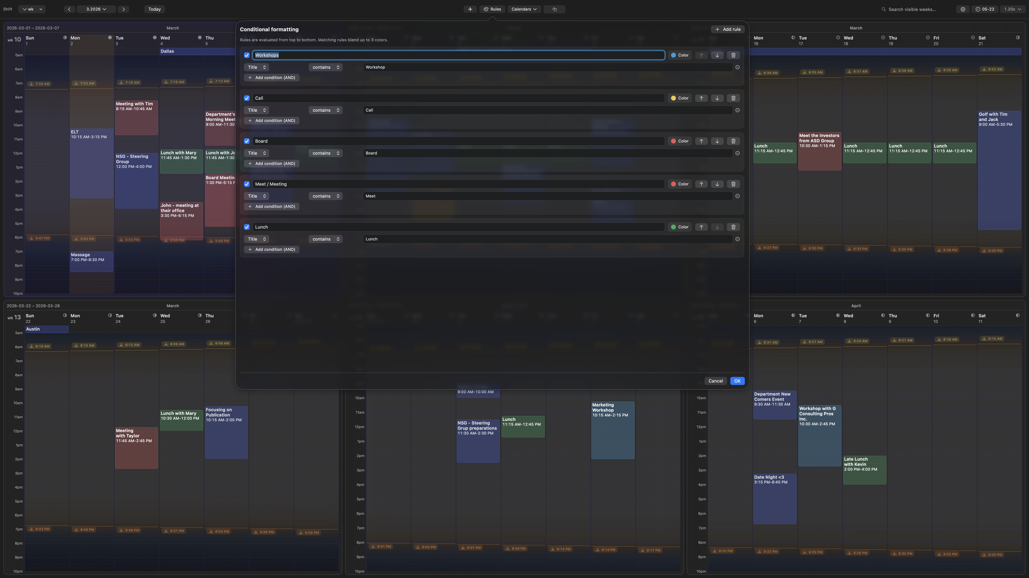Uncheck the Meet / Meeting rule

coord(247,184)
